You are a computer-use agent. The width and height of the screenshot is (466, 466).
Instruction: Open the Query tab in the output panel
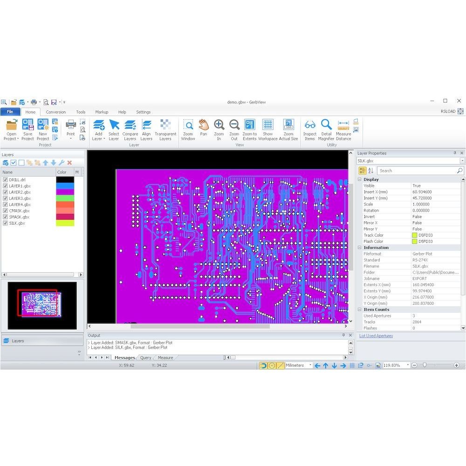coord(145,357)
